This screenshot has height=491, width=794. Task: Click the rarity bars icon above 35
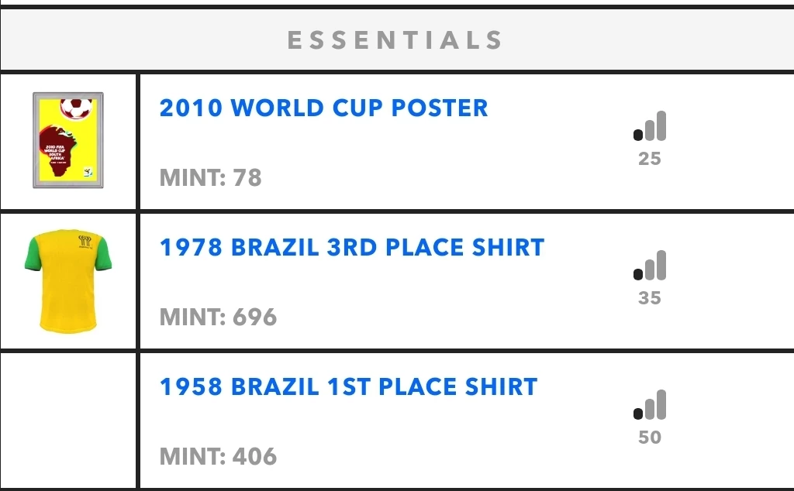click(x=650, y=265)
